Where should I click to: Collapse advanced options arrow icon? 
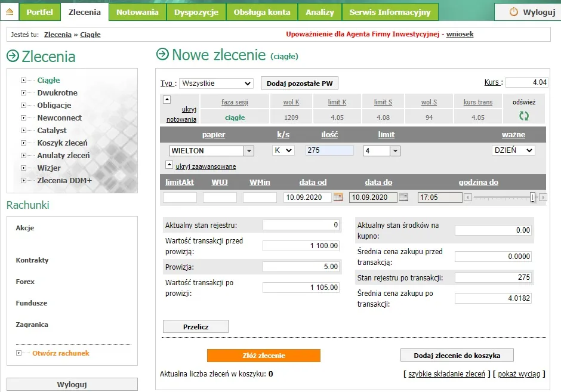coord(169,165)
